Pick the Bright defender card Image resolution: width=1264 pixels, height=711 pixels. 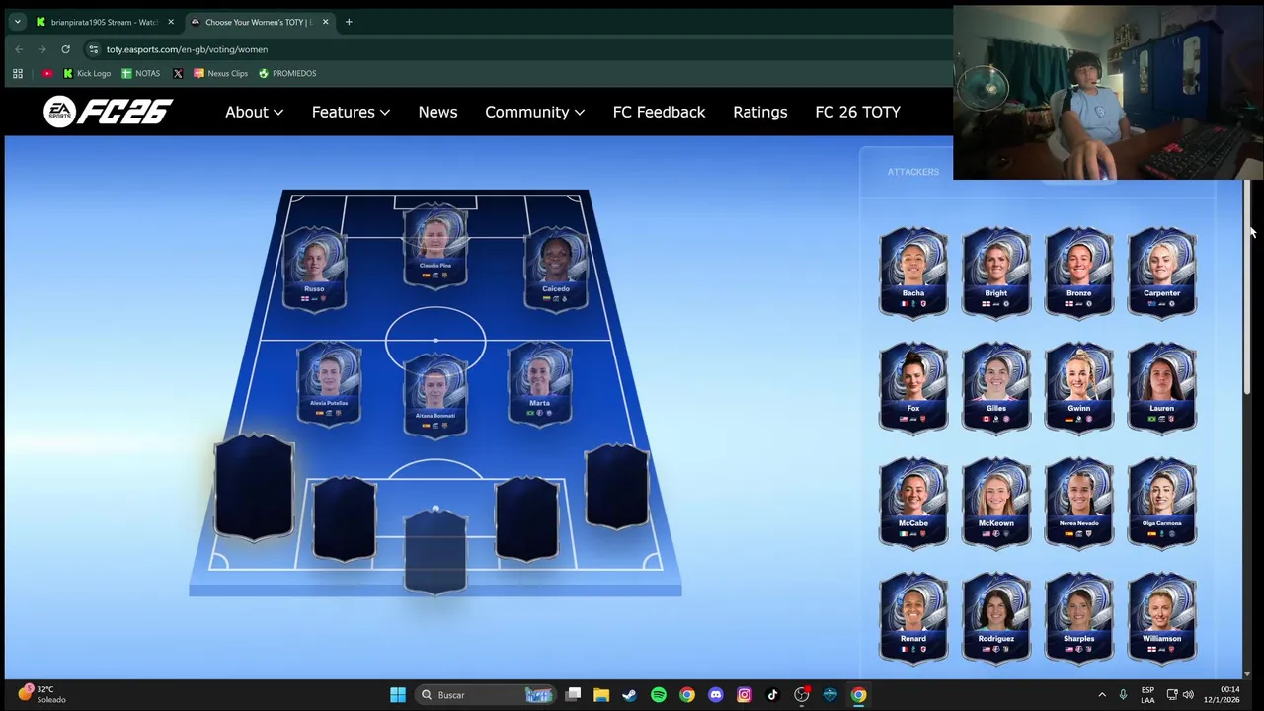[x=996, y=272]
